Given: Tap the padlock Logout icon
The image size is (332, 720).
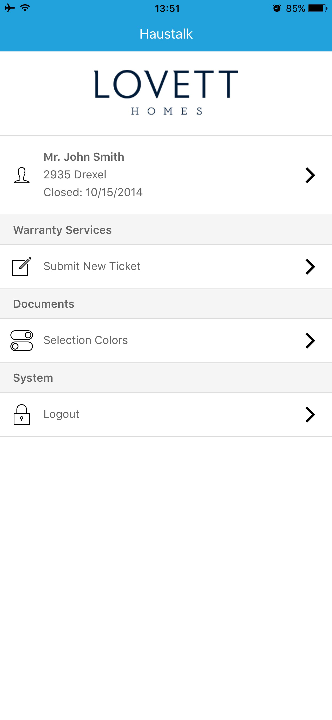Looking at the screenshot, I should (21, 414).
